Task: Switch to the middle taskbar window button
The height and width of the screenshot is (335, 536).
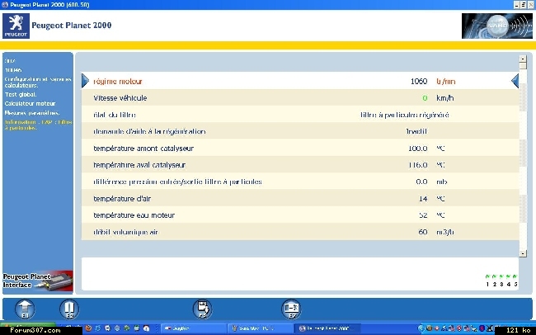Action: (x=259, y=328)
